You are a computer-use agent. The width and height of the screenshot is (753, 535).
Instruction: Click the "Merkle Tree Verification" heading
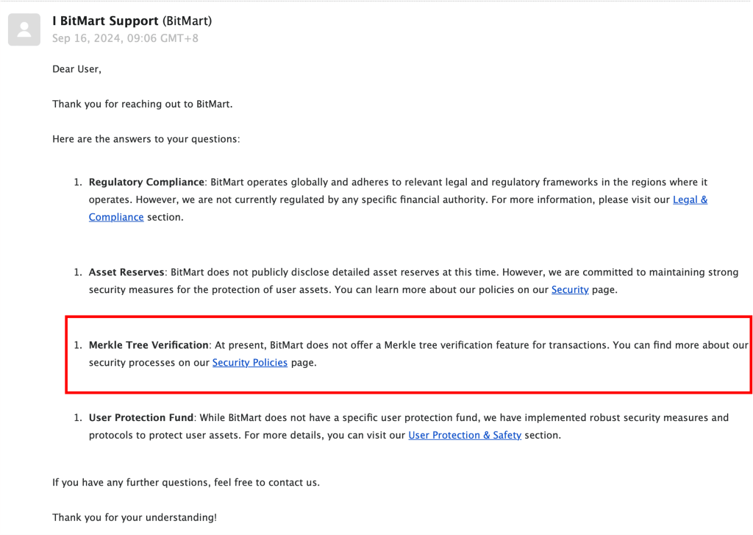click(149, 345)
